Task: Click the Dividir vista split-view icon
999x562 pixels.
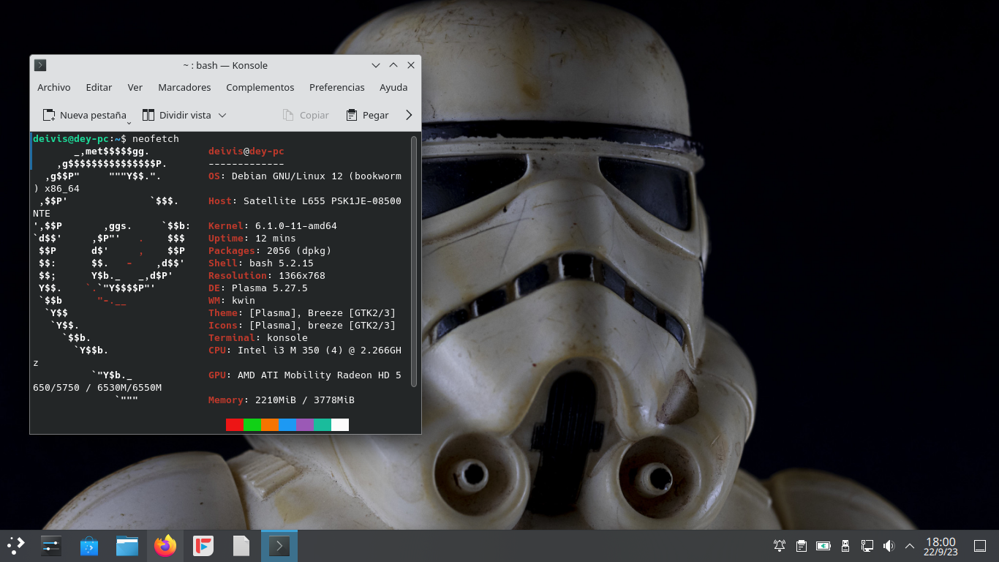Action: pyautogui.click(x=148, y=115)
